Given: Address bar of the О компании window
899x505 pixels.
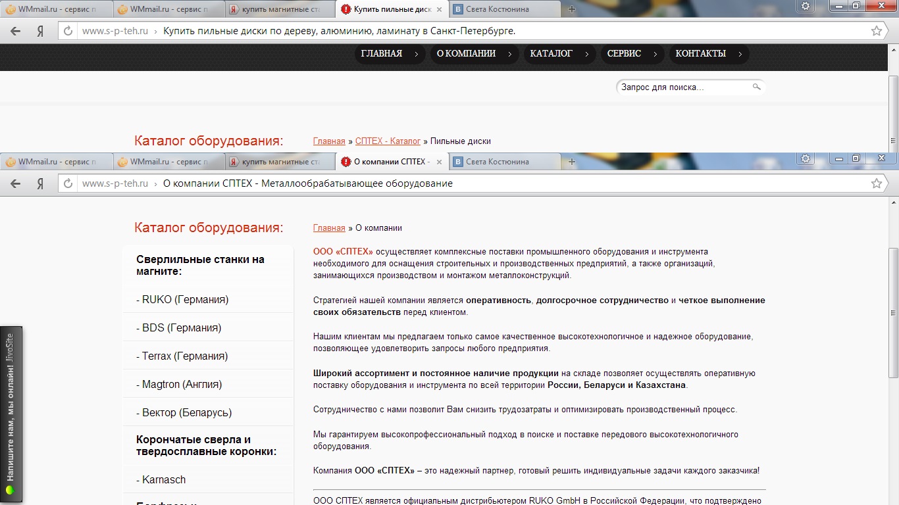Looking at the screenshot, I should 472,183.
